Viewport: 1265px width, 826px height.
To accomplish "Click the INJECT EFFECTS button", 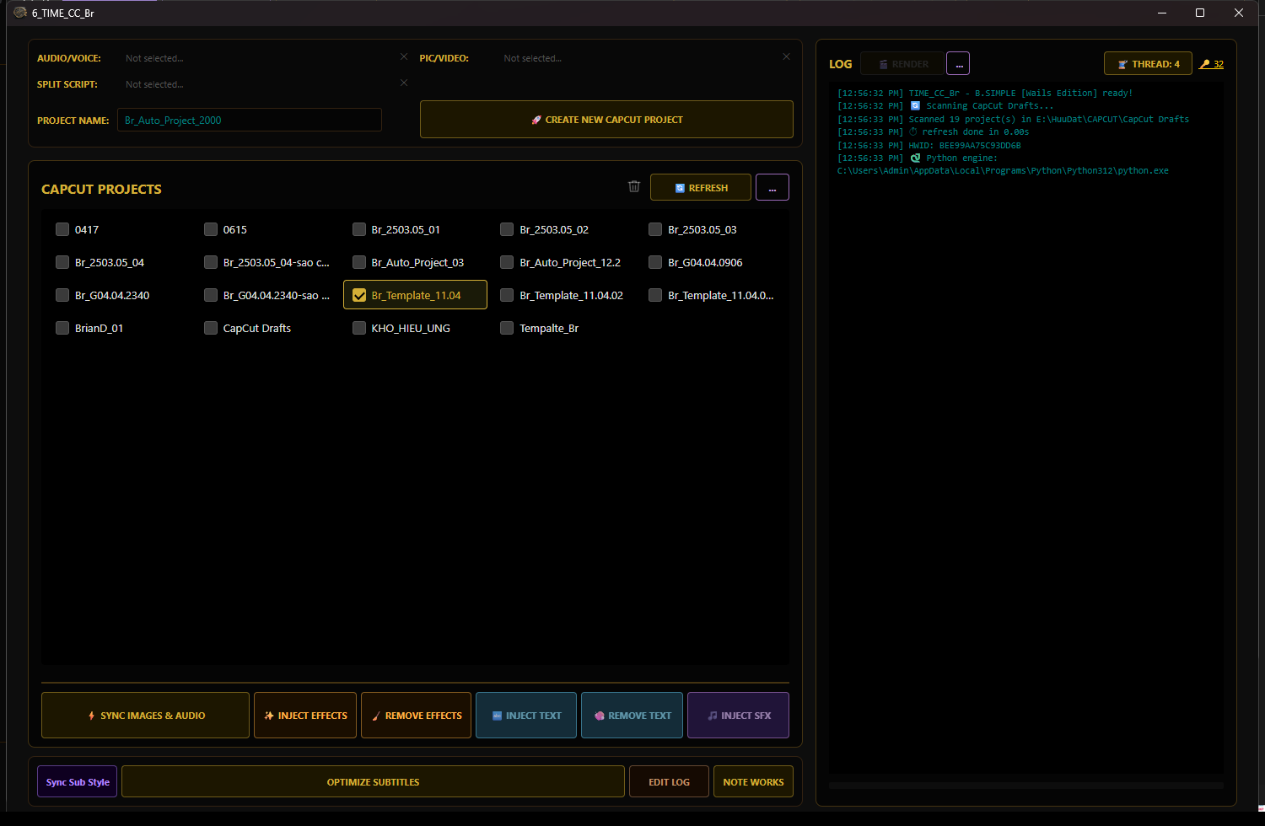I will 305,715.
